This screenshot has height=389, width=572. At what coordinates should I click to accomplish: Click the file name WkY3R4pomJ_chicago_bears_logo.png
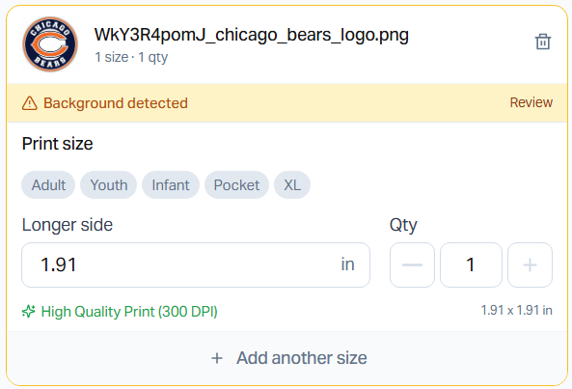252,35
